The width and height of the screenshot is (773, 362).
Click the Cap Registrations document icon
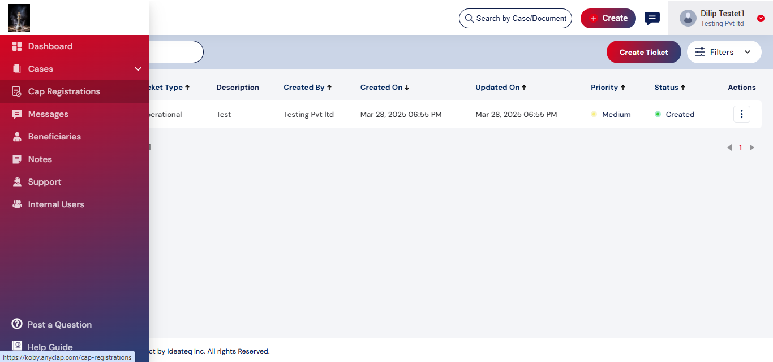click(x=17, y=91)
